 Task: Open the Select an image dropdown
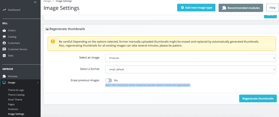click(x=190, y=58)
